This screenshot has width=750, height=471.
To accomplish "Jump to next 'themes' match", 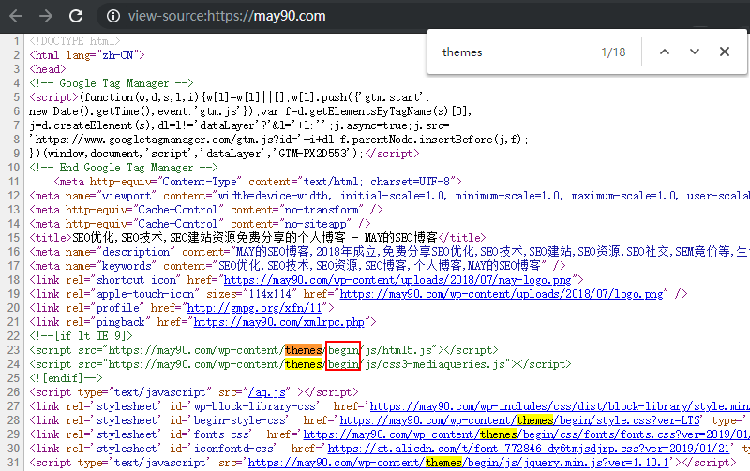I will [x=695, y=52].
